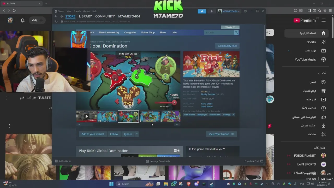This screenshot has width=334, height=188.
Task: Open the YouTube downloads icon
Action: tap(324, 126)
